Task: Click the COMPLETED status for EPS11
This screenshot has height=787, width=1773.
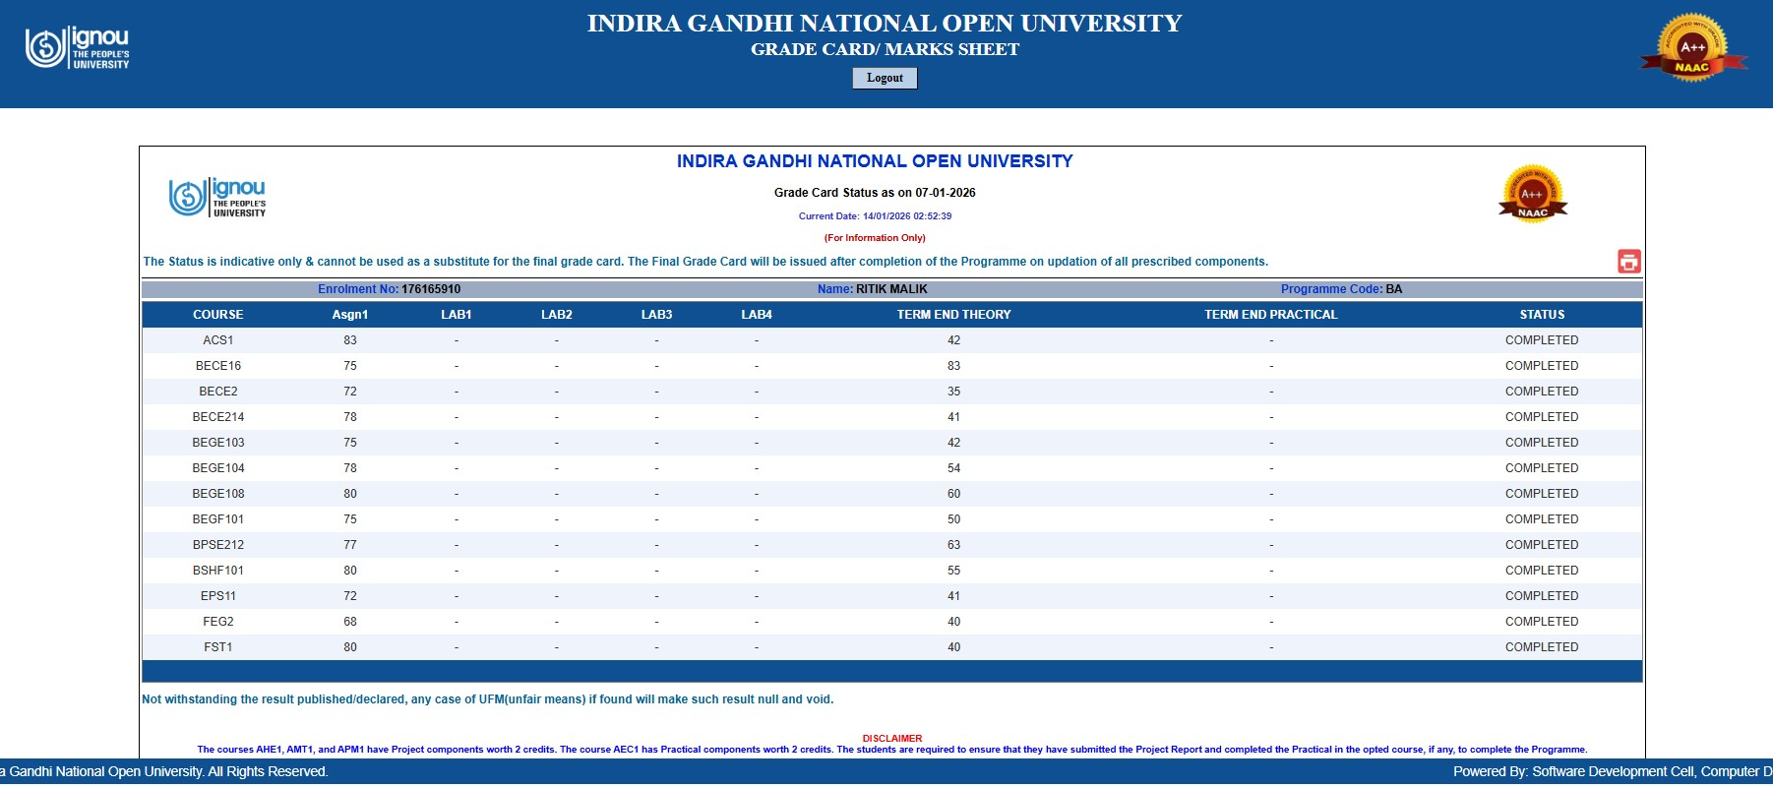Action: (x=1542, y=596)
